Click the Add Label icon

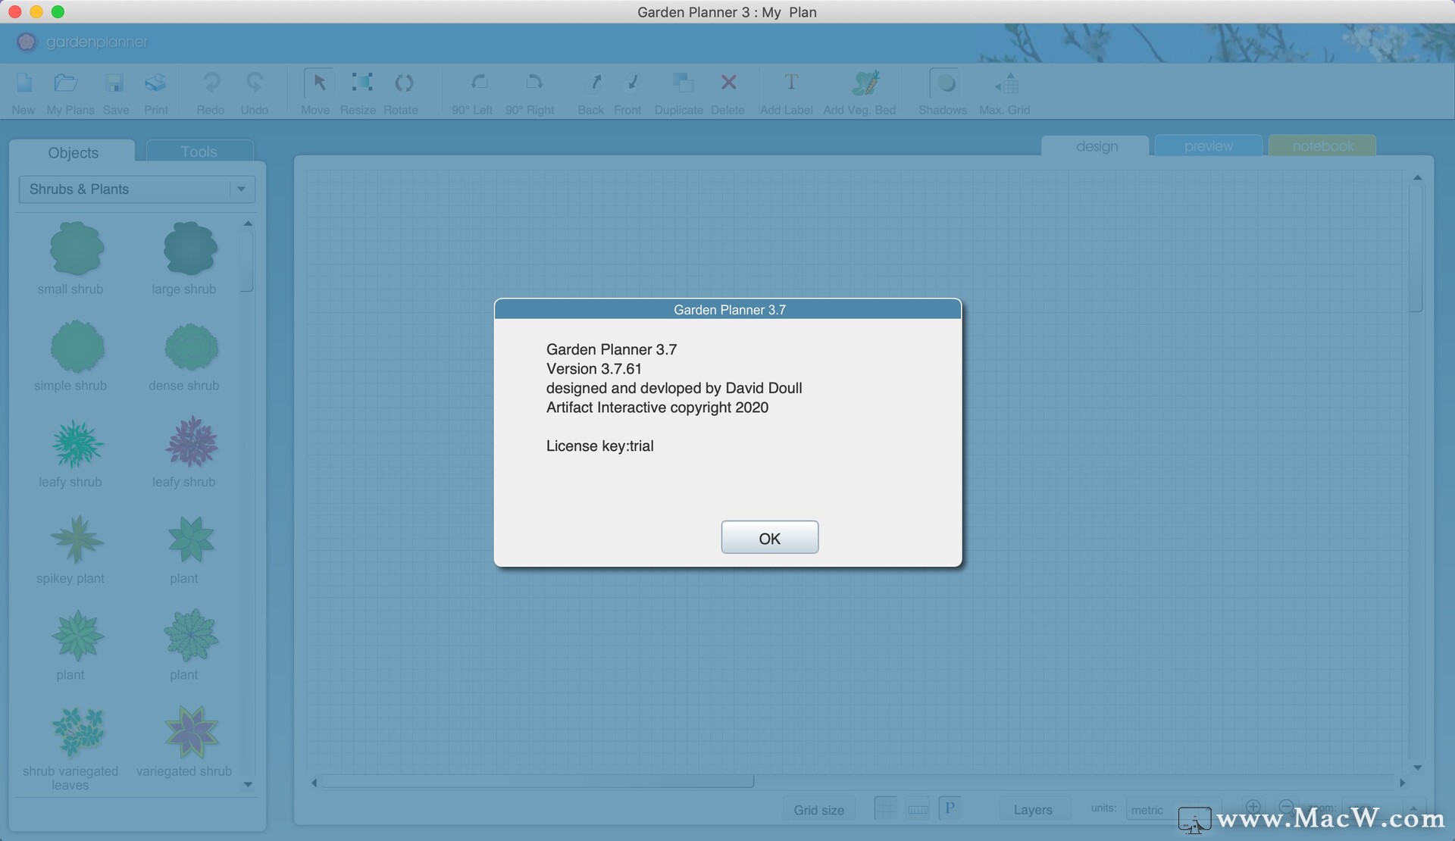click(790, 83)
